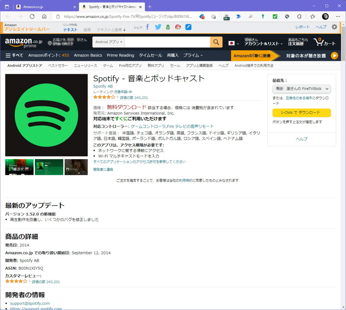Click the レポート link in associate toolbar
The width and height of the screenshot is (346, 310).
[302, 27]
